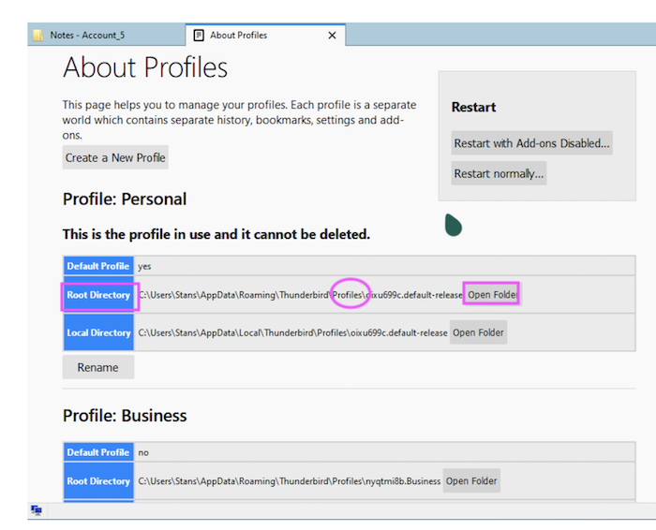Viewport: 656px width, 530px height.
Task: Close the About Profiles tab
Action: click(332, 36)
